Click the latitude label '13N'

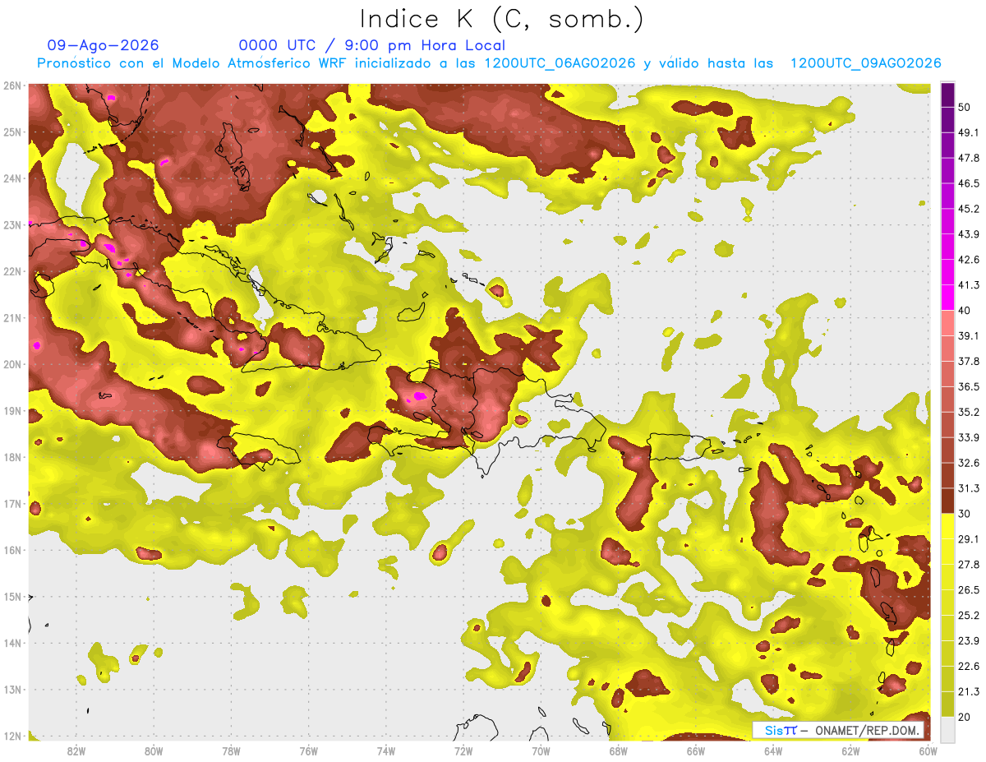click(x=12, y=690)
